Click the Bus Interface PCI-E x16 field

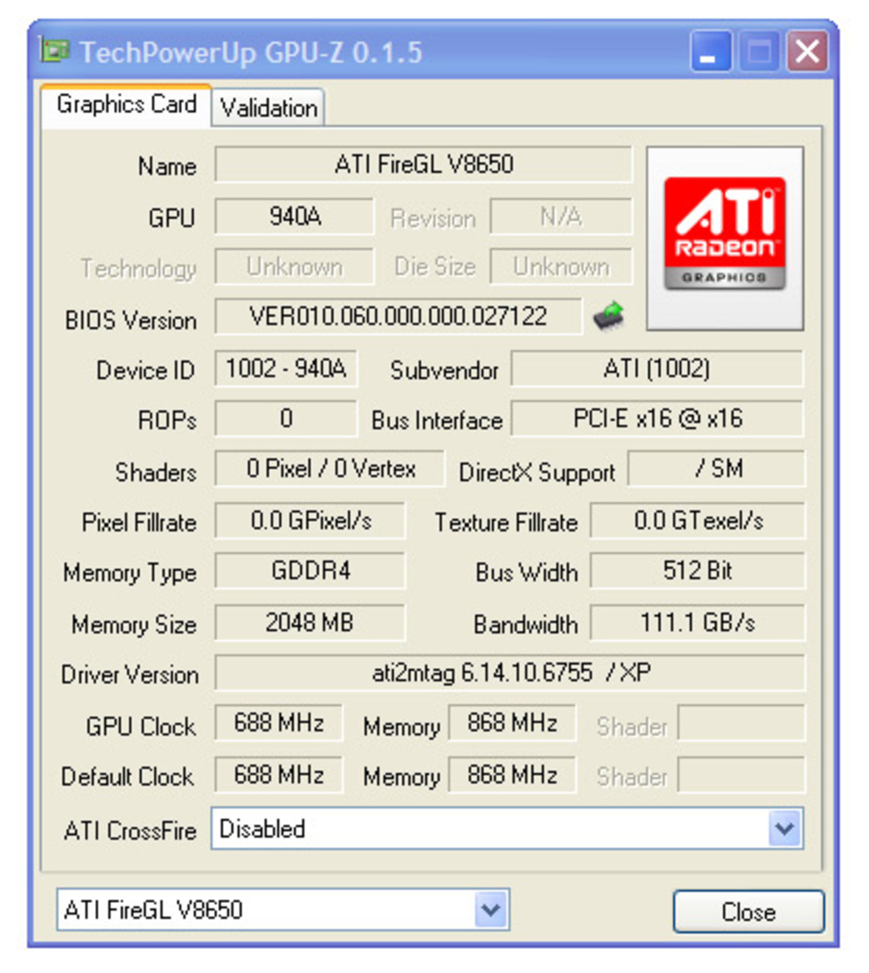[x=657, y=419]
